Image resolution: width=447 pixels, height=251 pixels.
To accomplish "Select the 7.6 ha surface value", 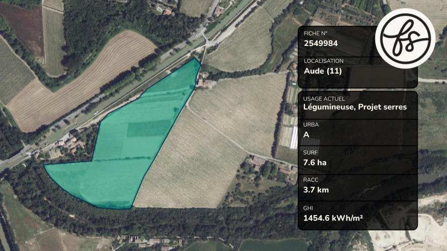I will point(315,163).
